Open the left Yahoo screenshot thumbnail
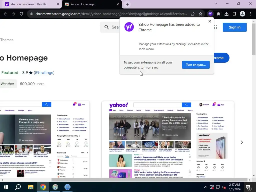This screenshot has width=256, height=192. [x=45, y=139]
